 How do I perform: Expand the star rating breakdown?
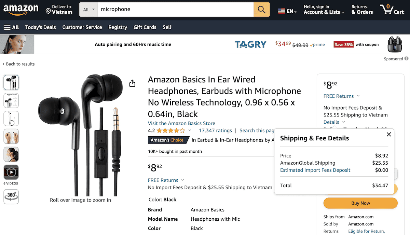click(x=190, y=130)
